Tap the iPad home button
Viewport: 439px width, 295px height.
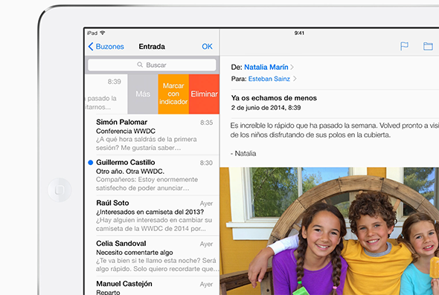[x=60, y=190]
